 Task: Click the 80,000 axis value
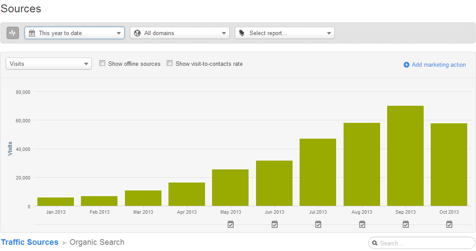pos(23,92)
